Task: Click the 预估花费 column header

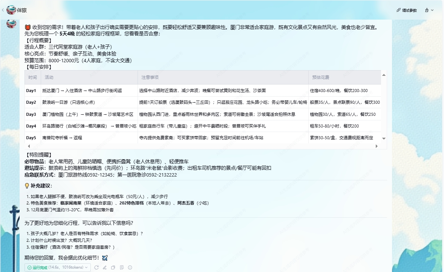Action: tap(320, 77)
